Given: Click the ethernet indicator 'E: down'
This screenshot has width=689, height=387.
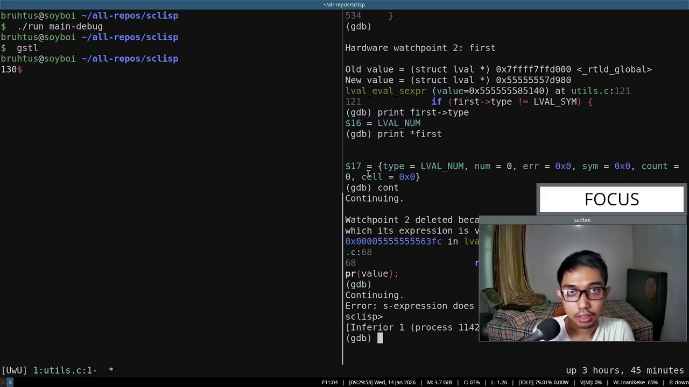Looking at the screenshot, I should (678, 383).
